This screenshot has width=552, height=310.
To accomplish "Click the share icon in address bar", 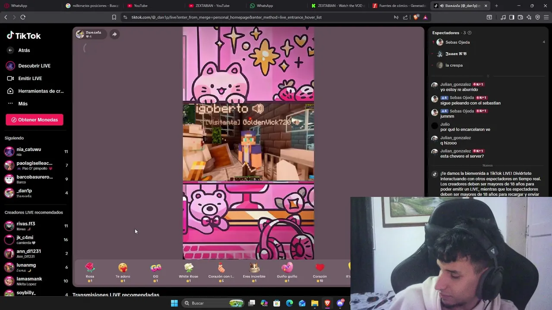I will [x=405, y=17].
